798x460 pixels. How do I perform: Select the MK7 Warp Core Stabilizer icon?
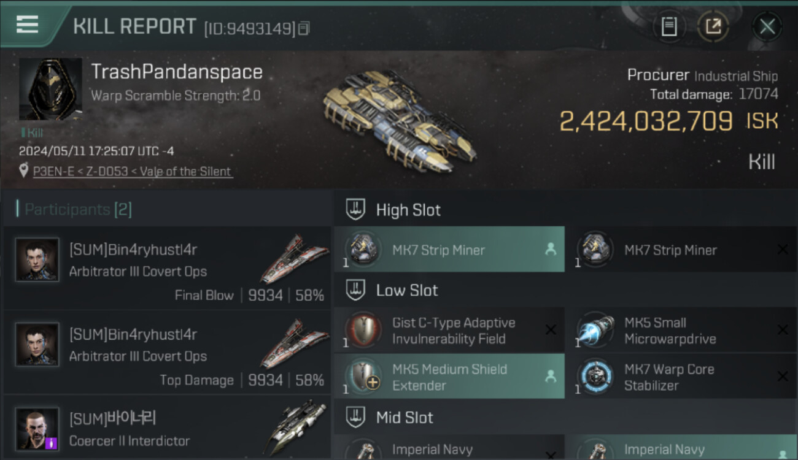[595, 377]
